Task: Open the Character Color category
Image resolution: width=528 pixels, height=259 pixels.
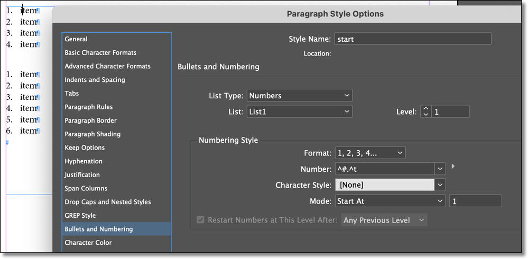Action: [x=88, y=243]
